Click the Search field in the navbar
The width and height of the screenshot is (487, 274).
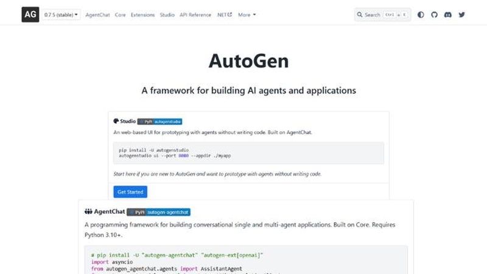tap(383, 15)
